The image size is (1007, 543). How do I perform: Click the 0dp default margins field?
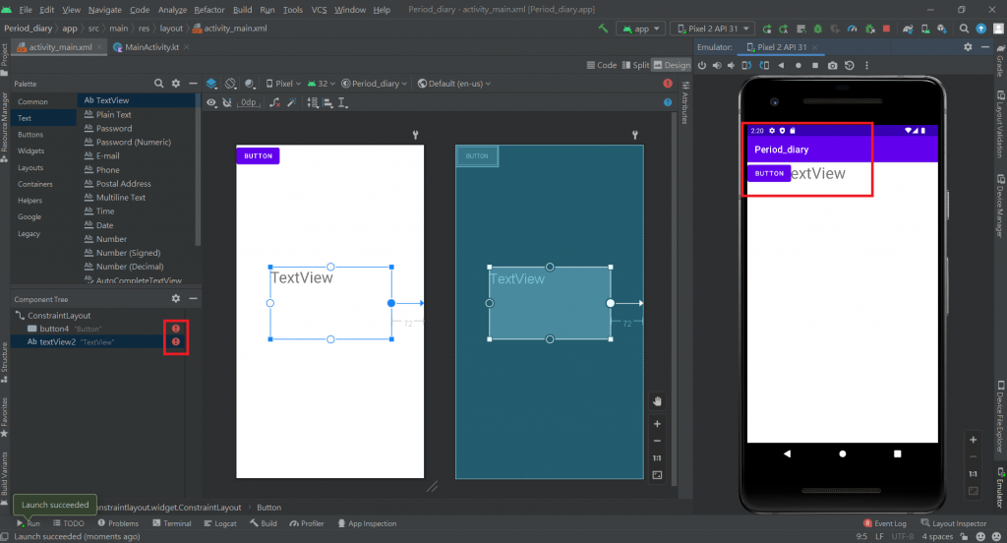click(x=249, y=103)
